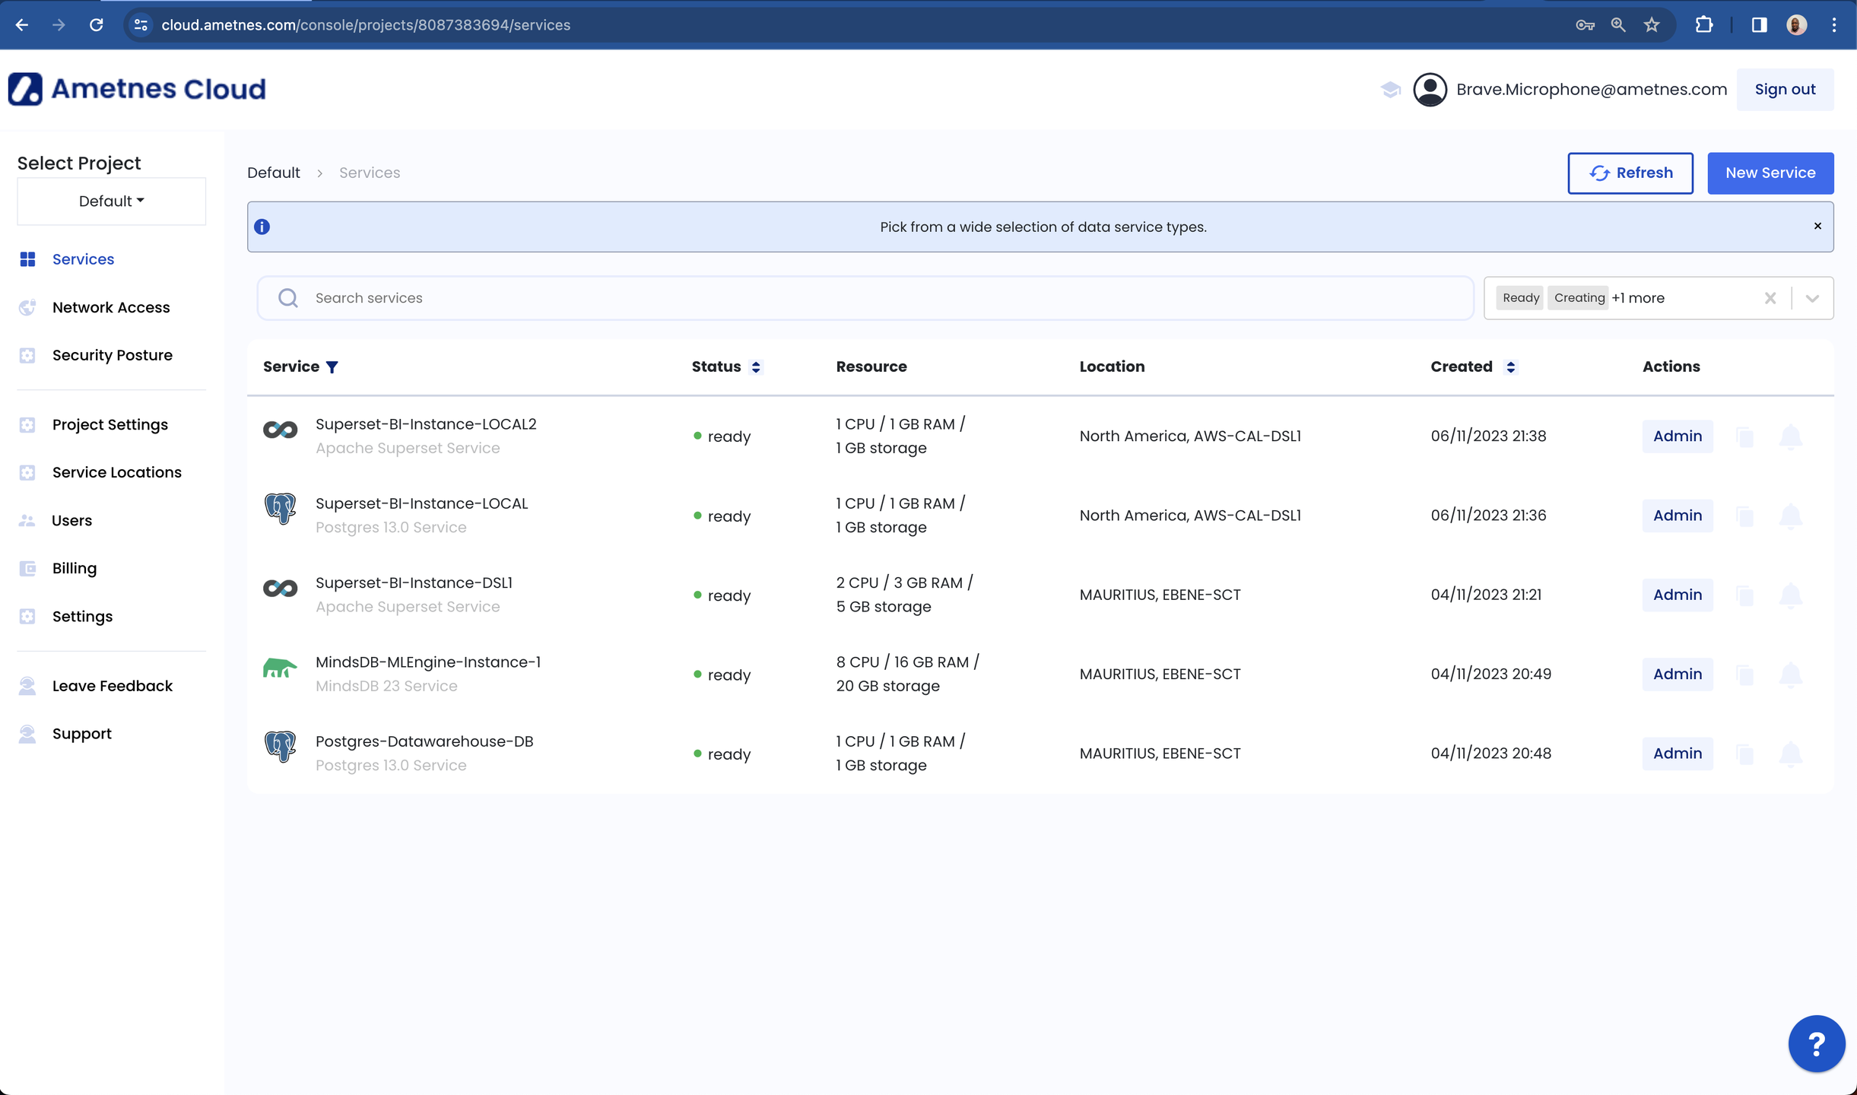Open Network Access in sidebar
The width and height of the screenshot is (1857, 1095).
[x=111, y=307]
